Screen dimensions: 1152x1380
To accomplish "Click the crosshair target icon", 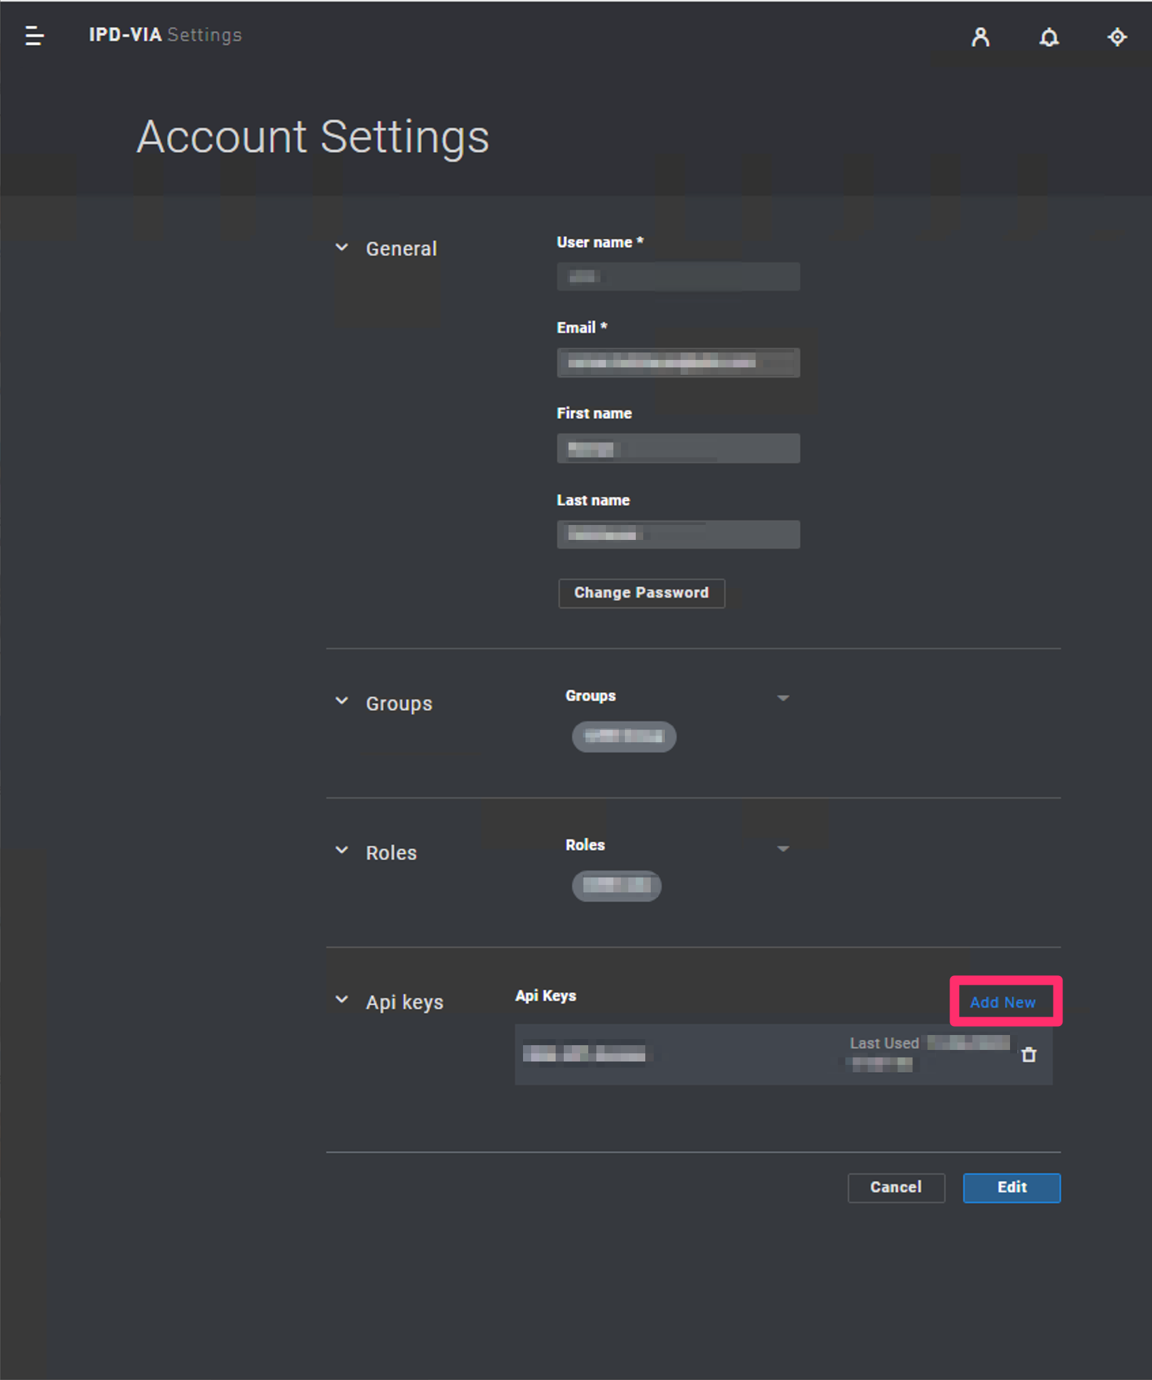I will [1117, 37].
